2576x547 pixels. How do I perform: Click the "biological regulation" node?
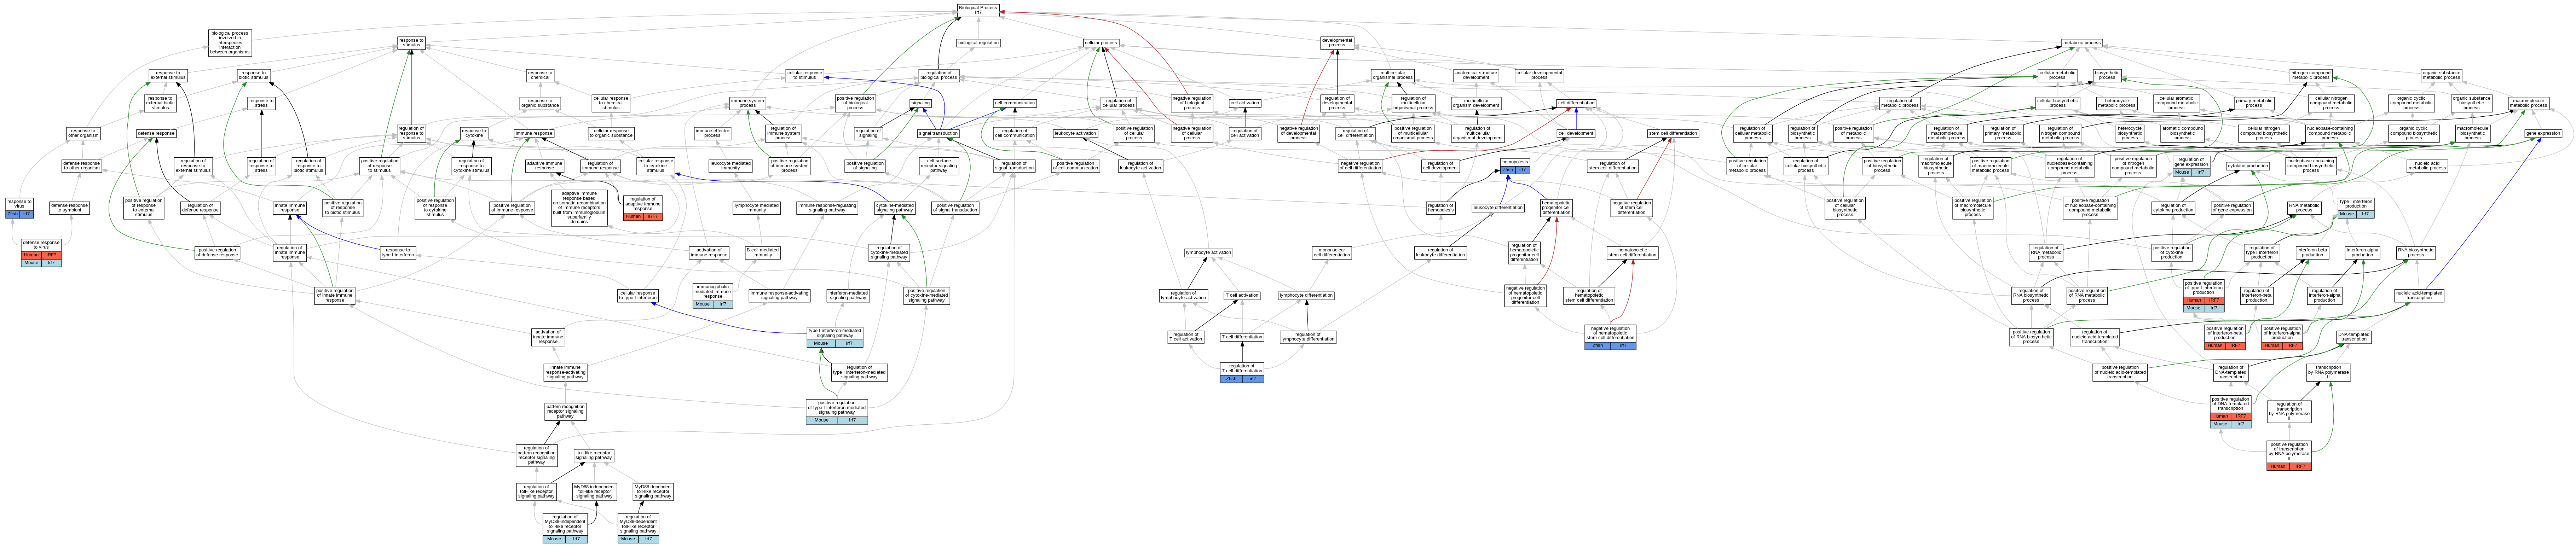tap(978, 43)
